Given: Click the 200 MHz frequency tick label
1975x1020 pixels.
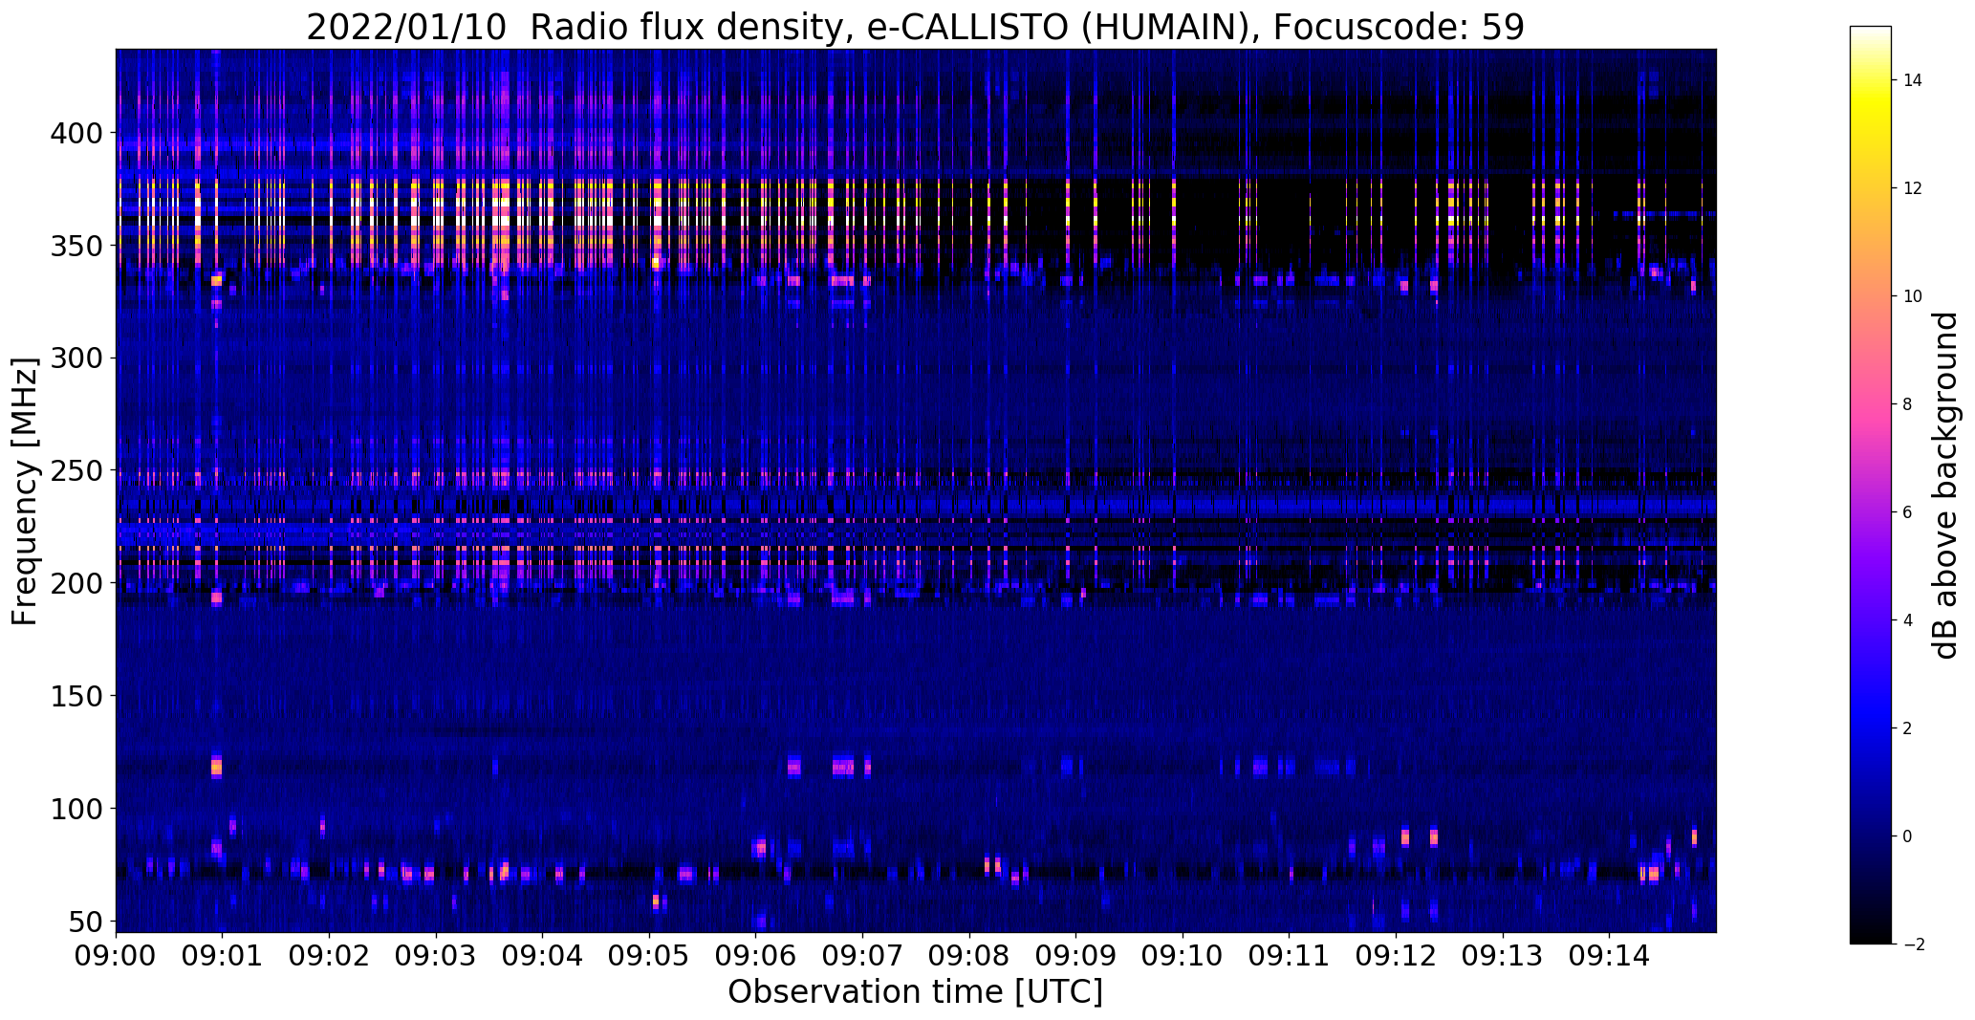Looking at the screenshot, I should tap(78, 583).
